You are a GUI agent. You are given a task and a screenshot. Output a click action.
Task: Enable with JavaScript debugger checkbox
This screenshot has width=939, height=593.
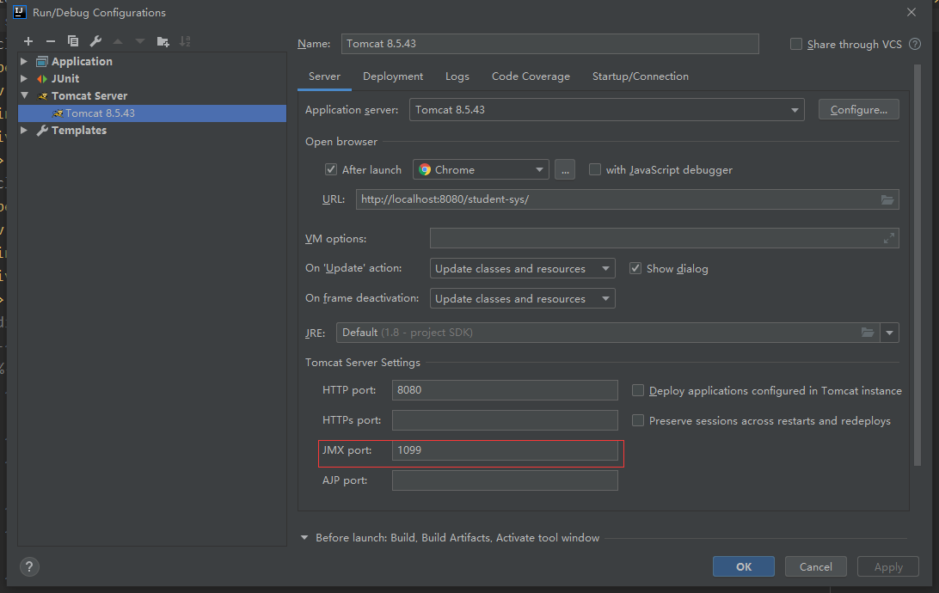pos(595,169)
